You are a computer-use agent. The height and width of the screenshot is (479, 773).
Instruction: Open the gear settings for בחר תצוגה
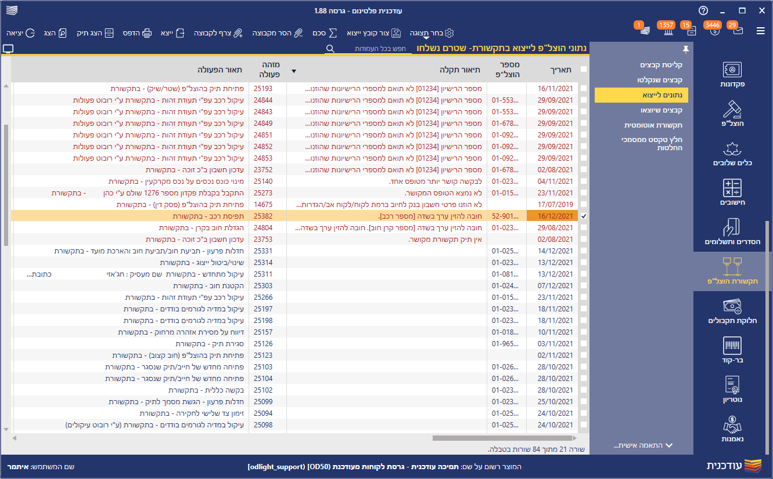[x=449, y=33]
